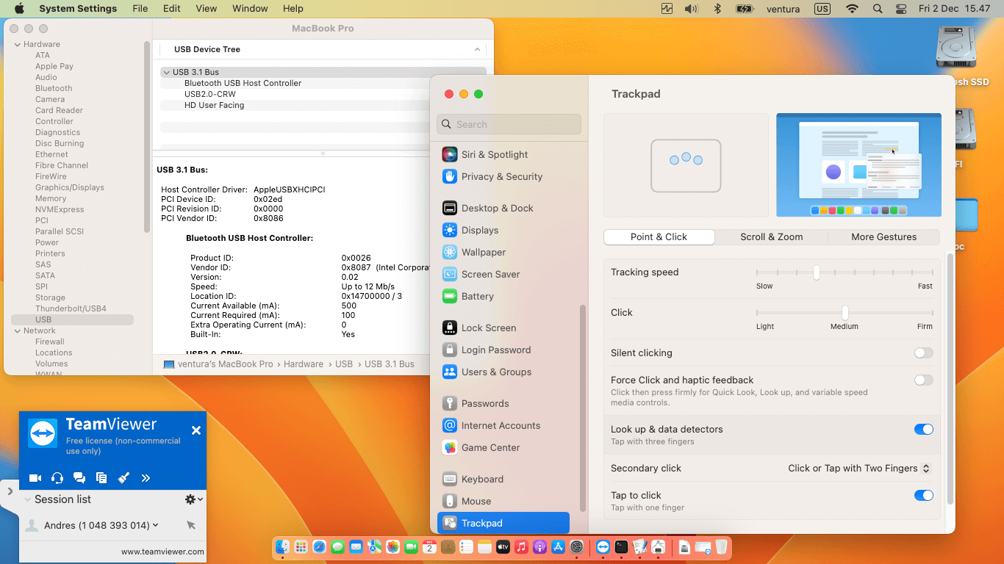The height and width of the screenshot is (564, 1004).
Task: Click the settings Search field
Action: coord(509,124)
